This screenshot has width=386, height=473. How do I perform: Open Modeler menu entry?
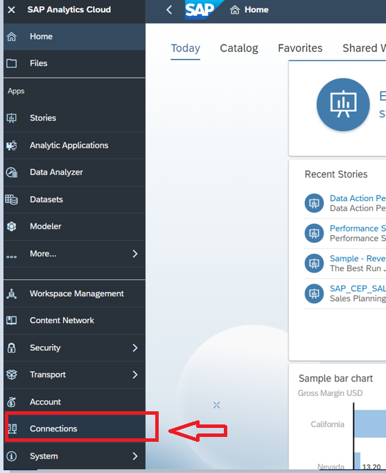pos(74,226)
